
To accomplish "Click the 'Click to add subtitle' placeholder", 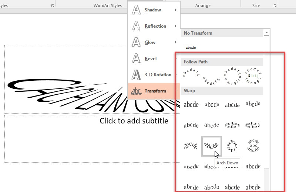I will pos(134,121).
